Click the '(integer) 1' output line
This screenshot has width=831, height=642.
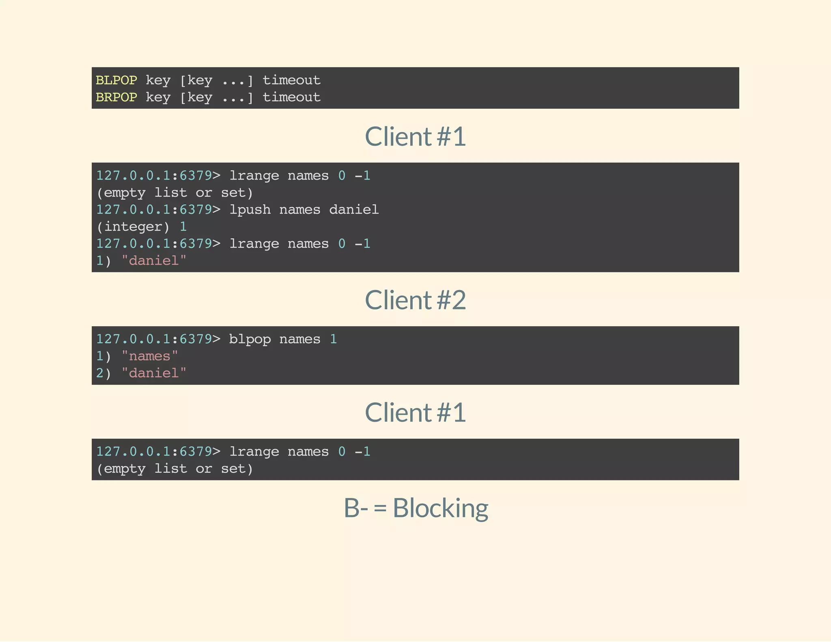click(141, 226)
